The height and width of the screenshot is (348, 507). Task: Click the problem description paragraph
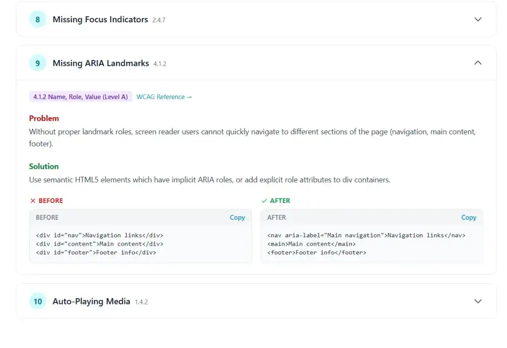click(x=252, y=138)
